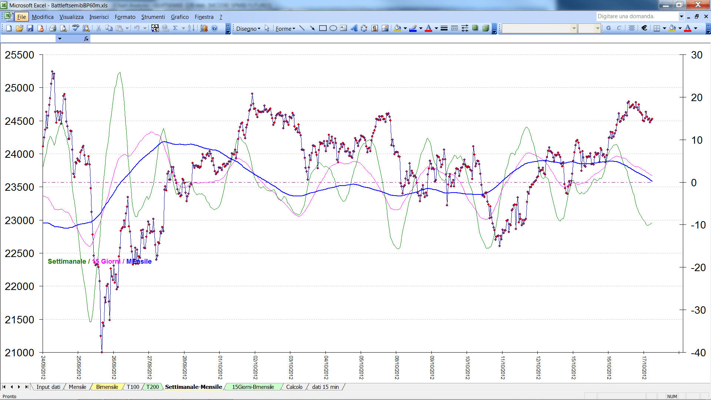Insert Picture from File icon

[x=385, y=28]
